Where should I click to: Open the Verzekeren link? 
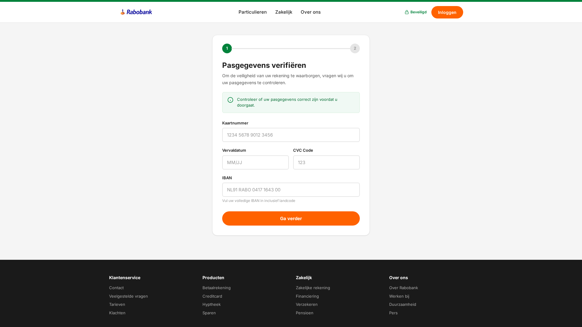coord(307,304)
